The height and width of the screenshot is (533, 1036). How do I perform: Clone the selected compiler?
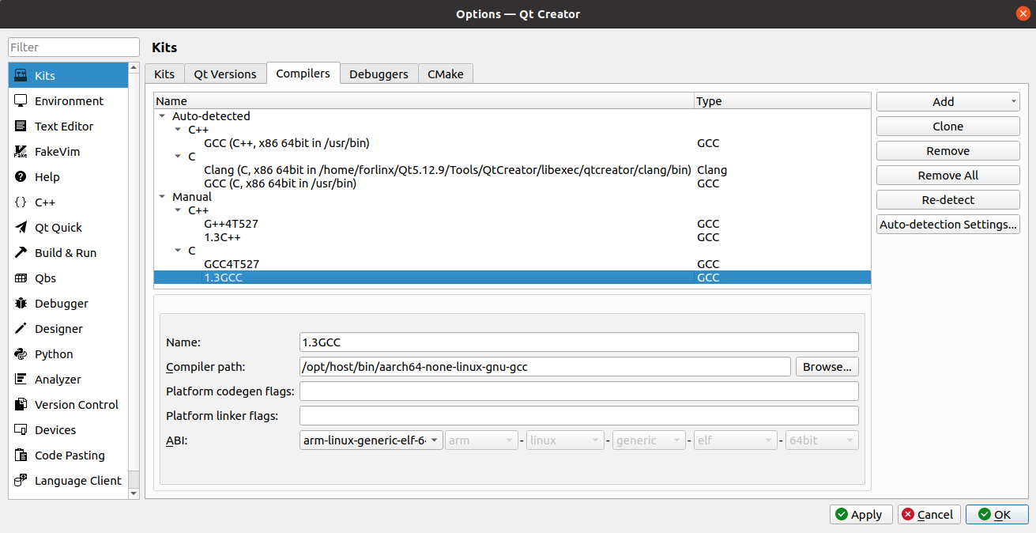(948, 127)
